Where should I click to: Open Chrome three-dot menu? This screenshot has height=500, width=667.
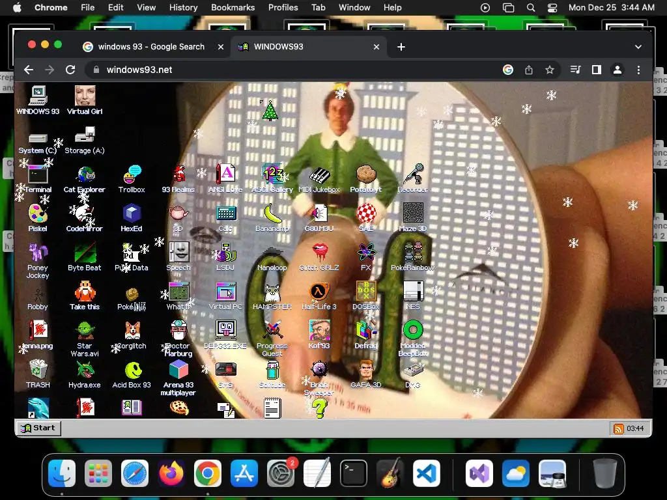point(638,70)
